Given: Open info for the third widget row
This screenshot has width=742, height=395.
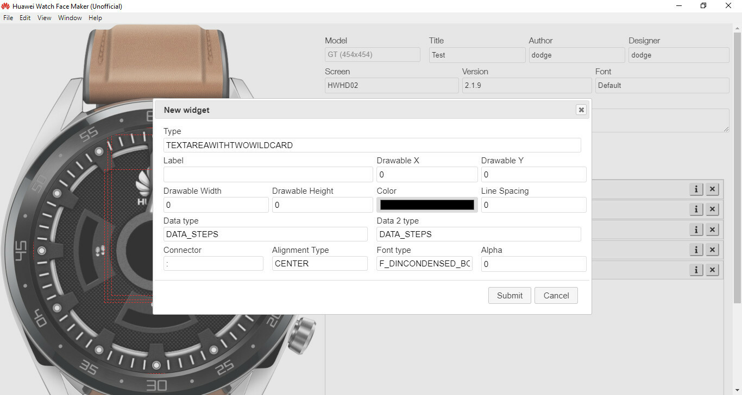Looking at the screenshot, I should tap(696, 230).
